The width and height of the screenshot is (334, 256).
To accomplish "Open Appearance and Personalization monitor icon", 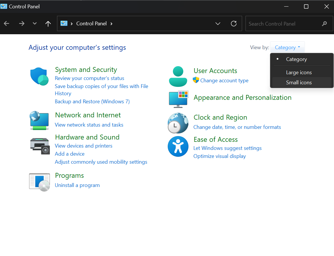I will click(x=178, y=99).
